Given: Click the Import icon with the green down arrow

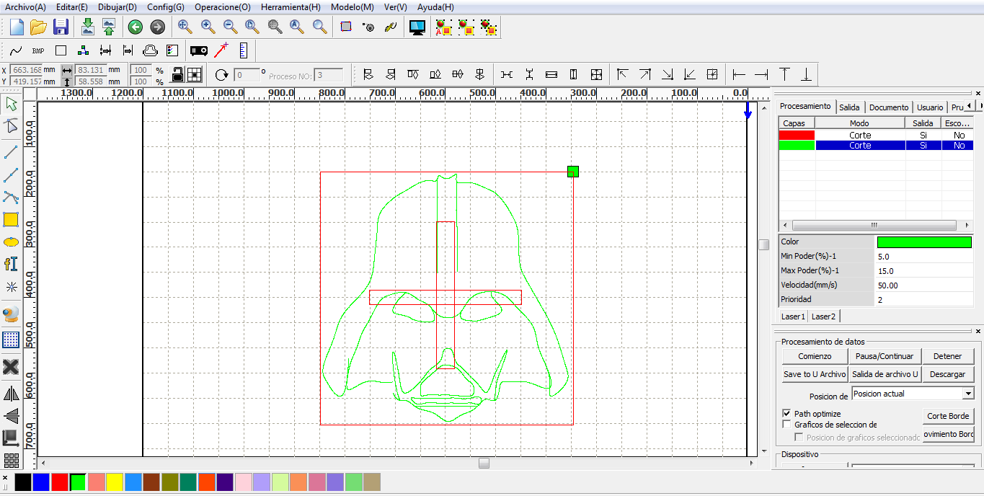Looking at the screenshot, I should (87, 27).
